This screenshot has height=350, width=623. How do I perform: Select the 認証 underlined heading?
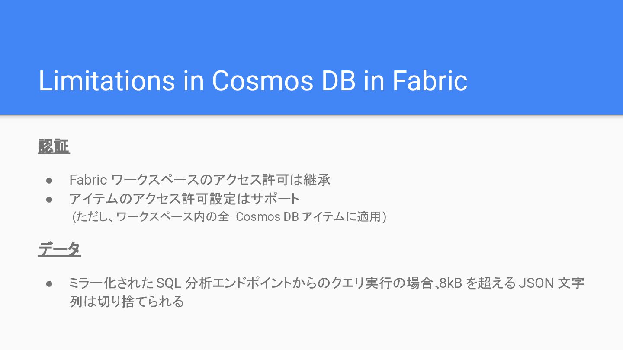pos(54,146)
